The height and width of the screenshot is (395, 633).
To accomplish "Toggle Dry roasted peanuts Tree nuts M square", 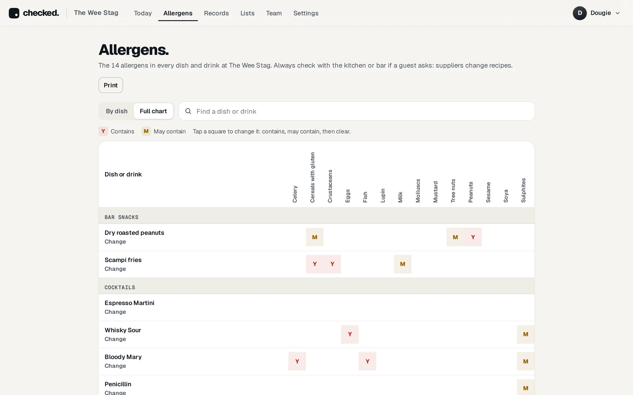I will point(455,237).
